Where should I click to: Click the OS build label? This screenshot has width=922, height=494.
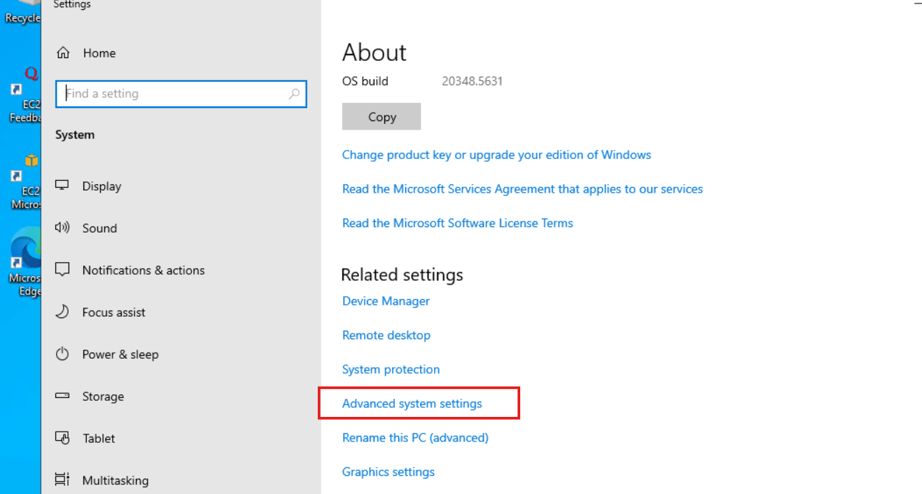pos(365,81)
